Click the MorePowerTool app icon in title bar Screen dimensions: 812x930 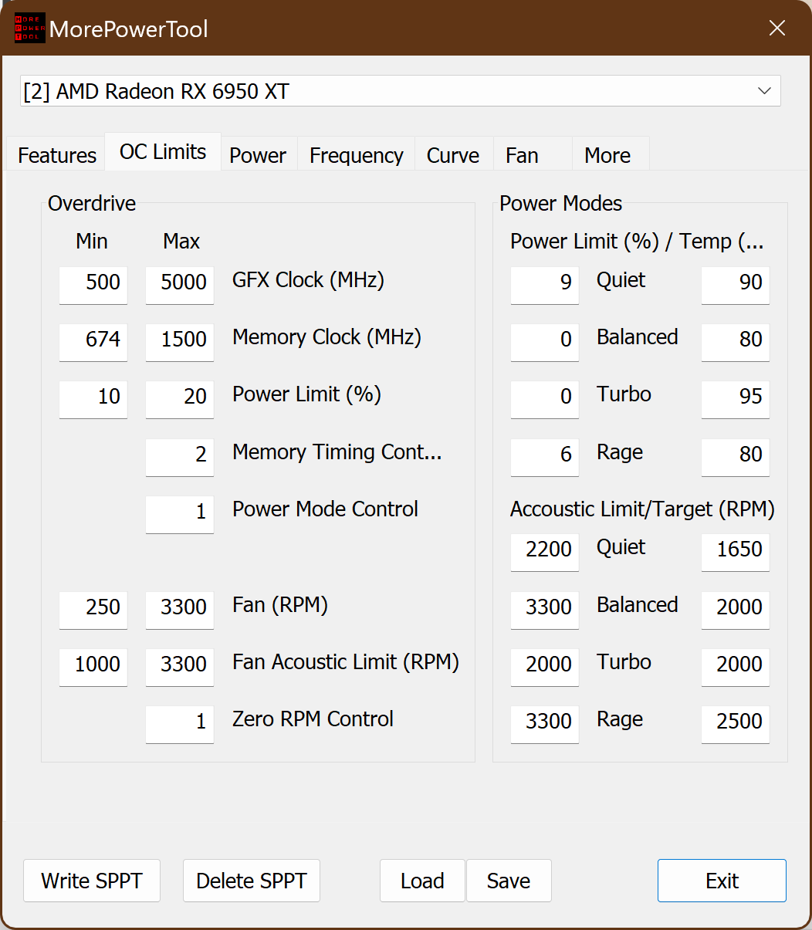[29, 29]
